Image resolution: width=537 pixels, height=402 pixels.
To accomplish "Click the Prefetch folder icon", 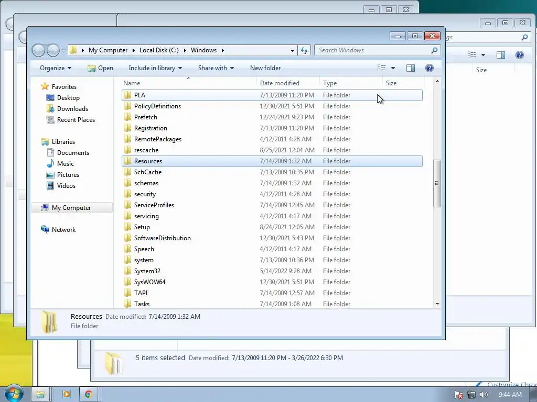I will [x=128, y=117].
